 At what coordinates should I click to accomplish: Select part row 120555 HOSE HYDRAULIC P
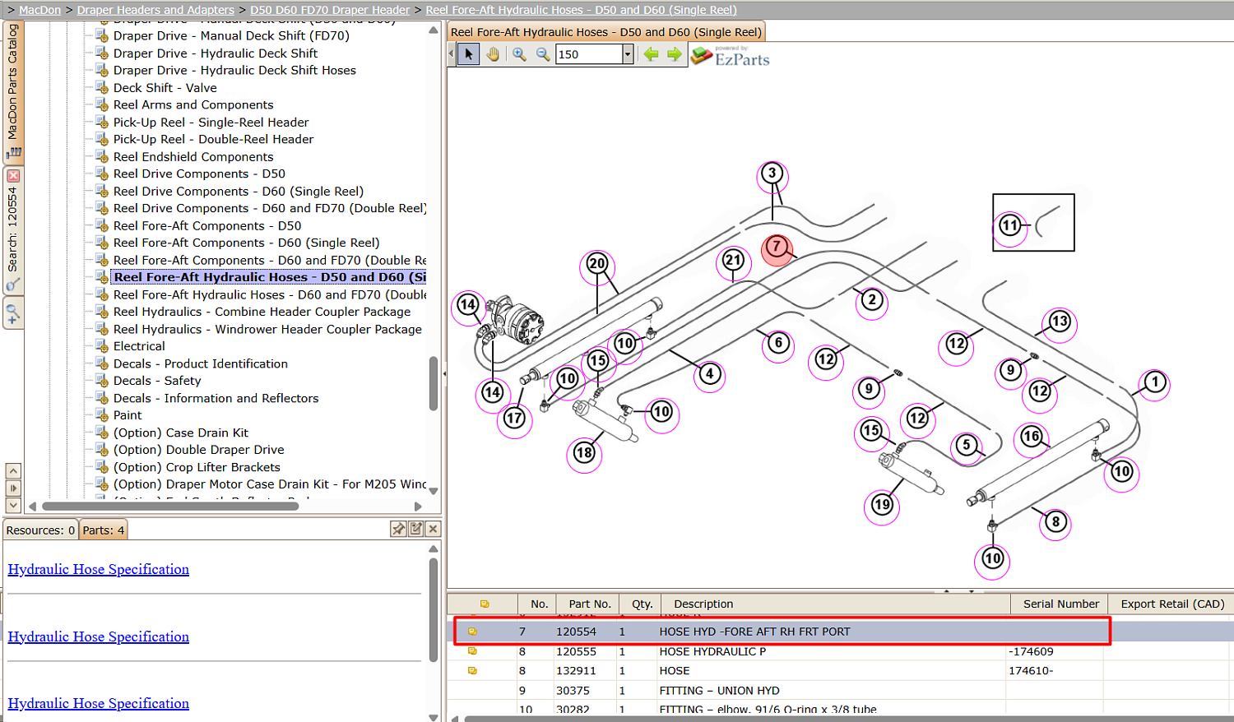(x=842, y=651)
